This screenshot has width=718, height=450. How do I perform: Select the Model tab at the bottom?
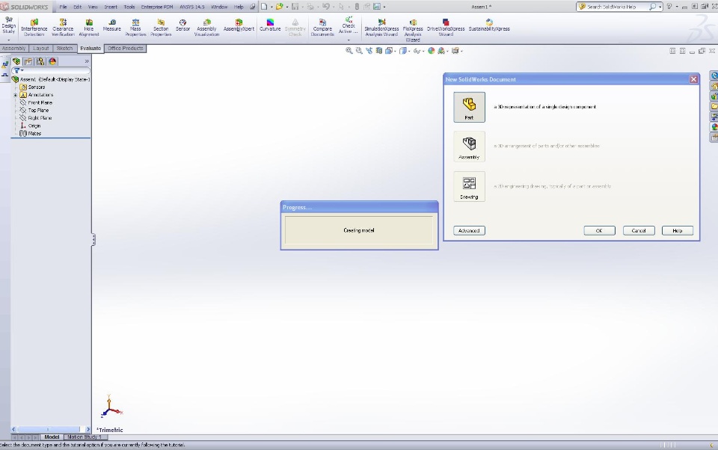coord(52,437)
